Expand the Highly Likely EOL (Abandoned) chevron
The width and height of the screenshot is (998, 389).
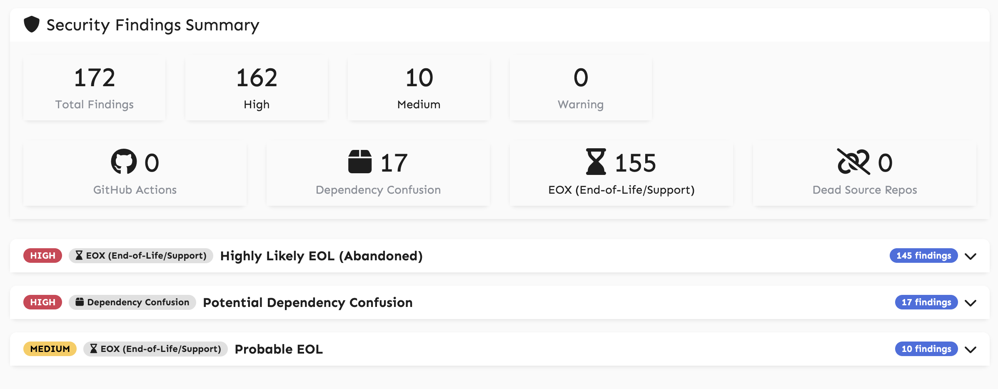[x=971, y=256]
